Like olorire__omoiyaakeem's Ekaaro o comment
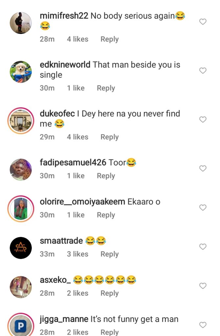The height and width of the screenshot is (336, 220). (203, 208)
